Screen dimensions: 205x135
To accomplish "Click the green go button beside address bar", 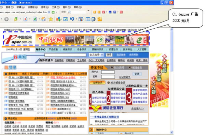I will [53, 12].
